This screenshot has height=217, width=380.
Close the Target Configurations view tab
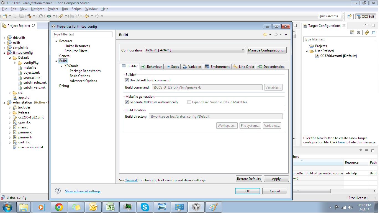344,26
